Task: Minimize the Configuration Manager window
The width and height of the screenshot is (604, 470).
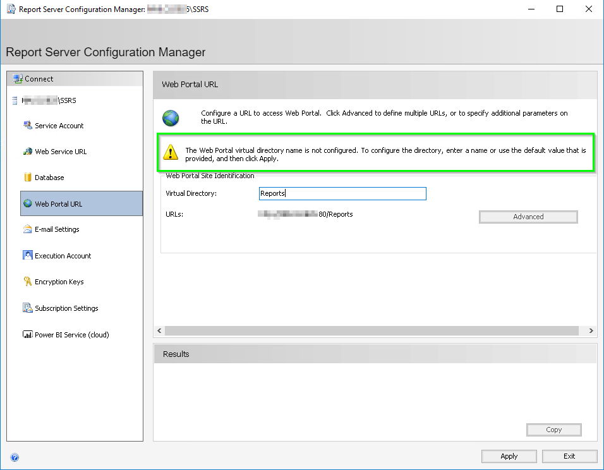Action: pyautogui.click(x=531, y=9)
